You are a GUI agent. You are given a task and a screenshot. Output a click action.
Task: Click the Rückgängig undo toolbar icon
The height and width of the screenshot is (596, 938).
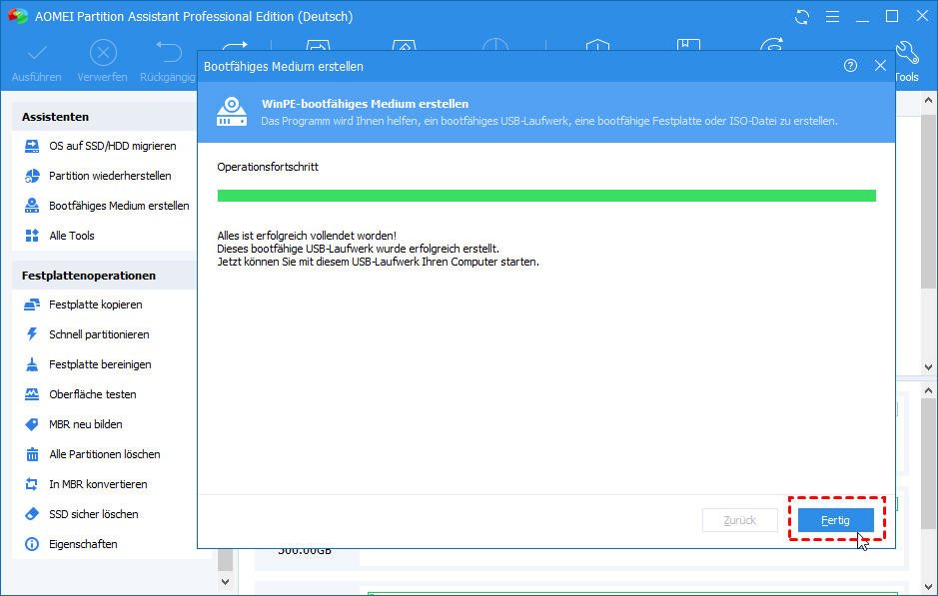point(168,52)
